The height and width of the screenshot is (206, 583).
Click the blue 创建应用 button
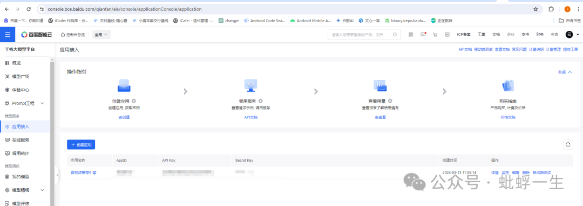[x=81, y=144]
